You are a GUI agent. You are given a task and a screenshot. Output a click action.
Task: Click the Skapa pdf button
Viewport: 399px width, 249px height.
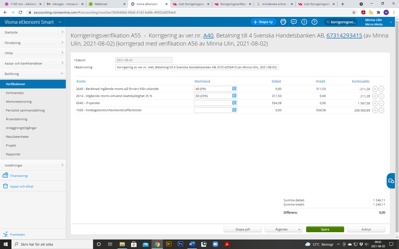(243, 229)
